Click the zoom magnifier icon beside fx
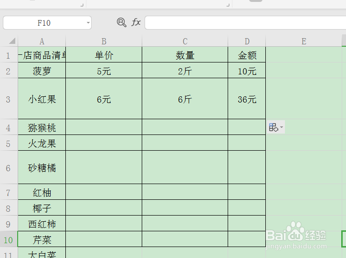Viewport: 346px width, 258px height. (x=122, y=22)
